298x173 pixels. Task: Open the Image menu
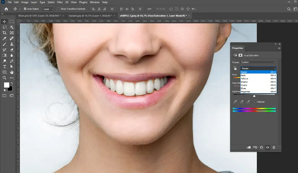pyautogui.click(x=25, y=2)
